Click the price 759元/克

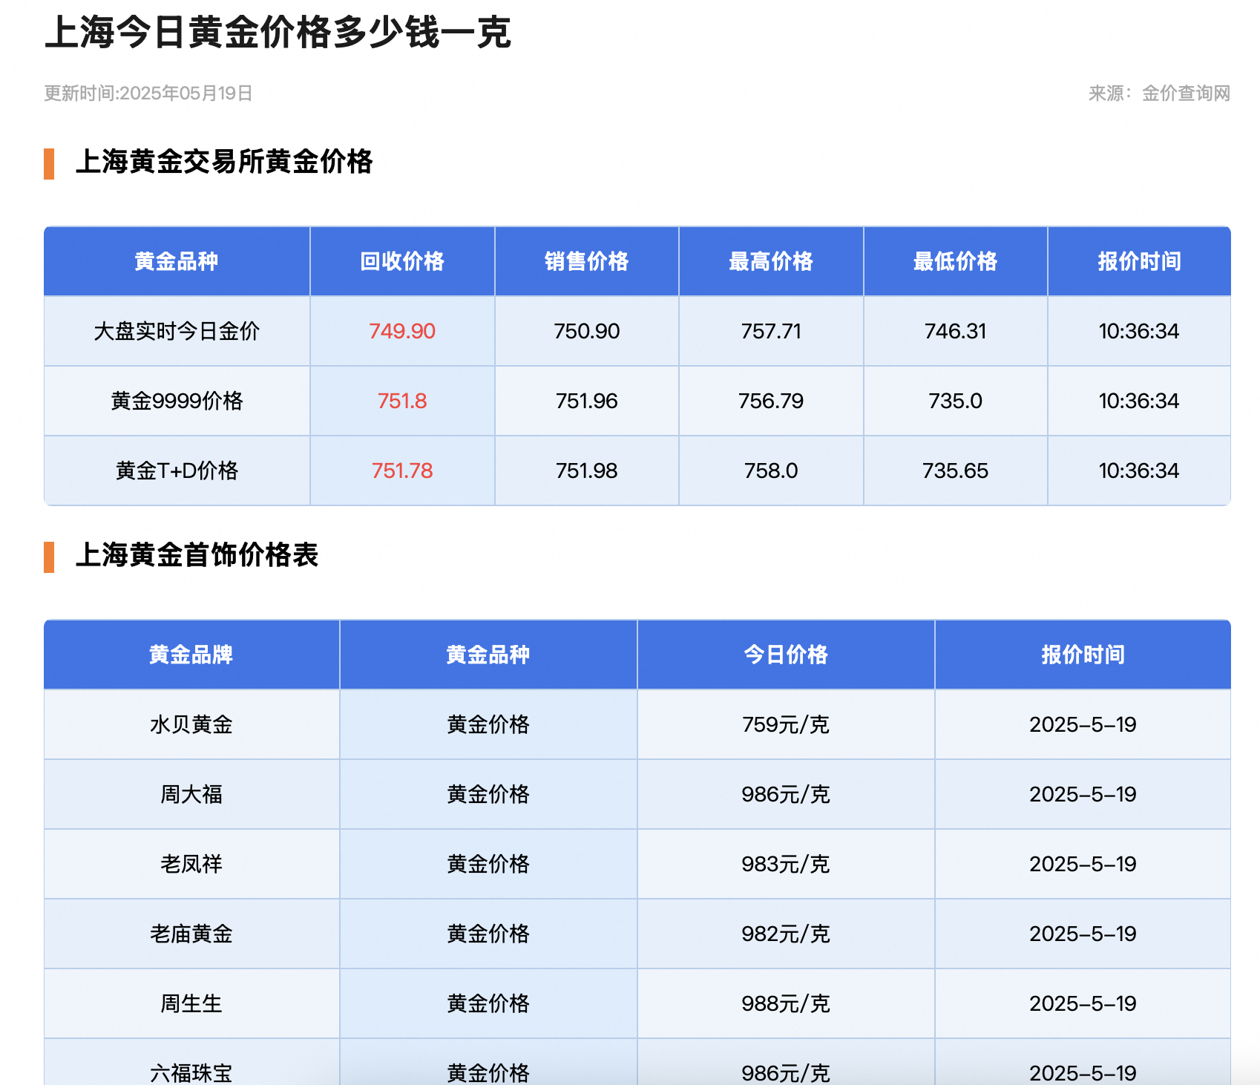coord(786,724)
